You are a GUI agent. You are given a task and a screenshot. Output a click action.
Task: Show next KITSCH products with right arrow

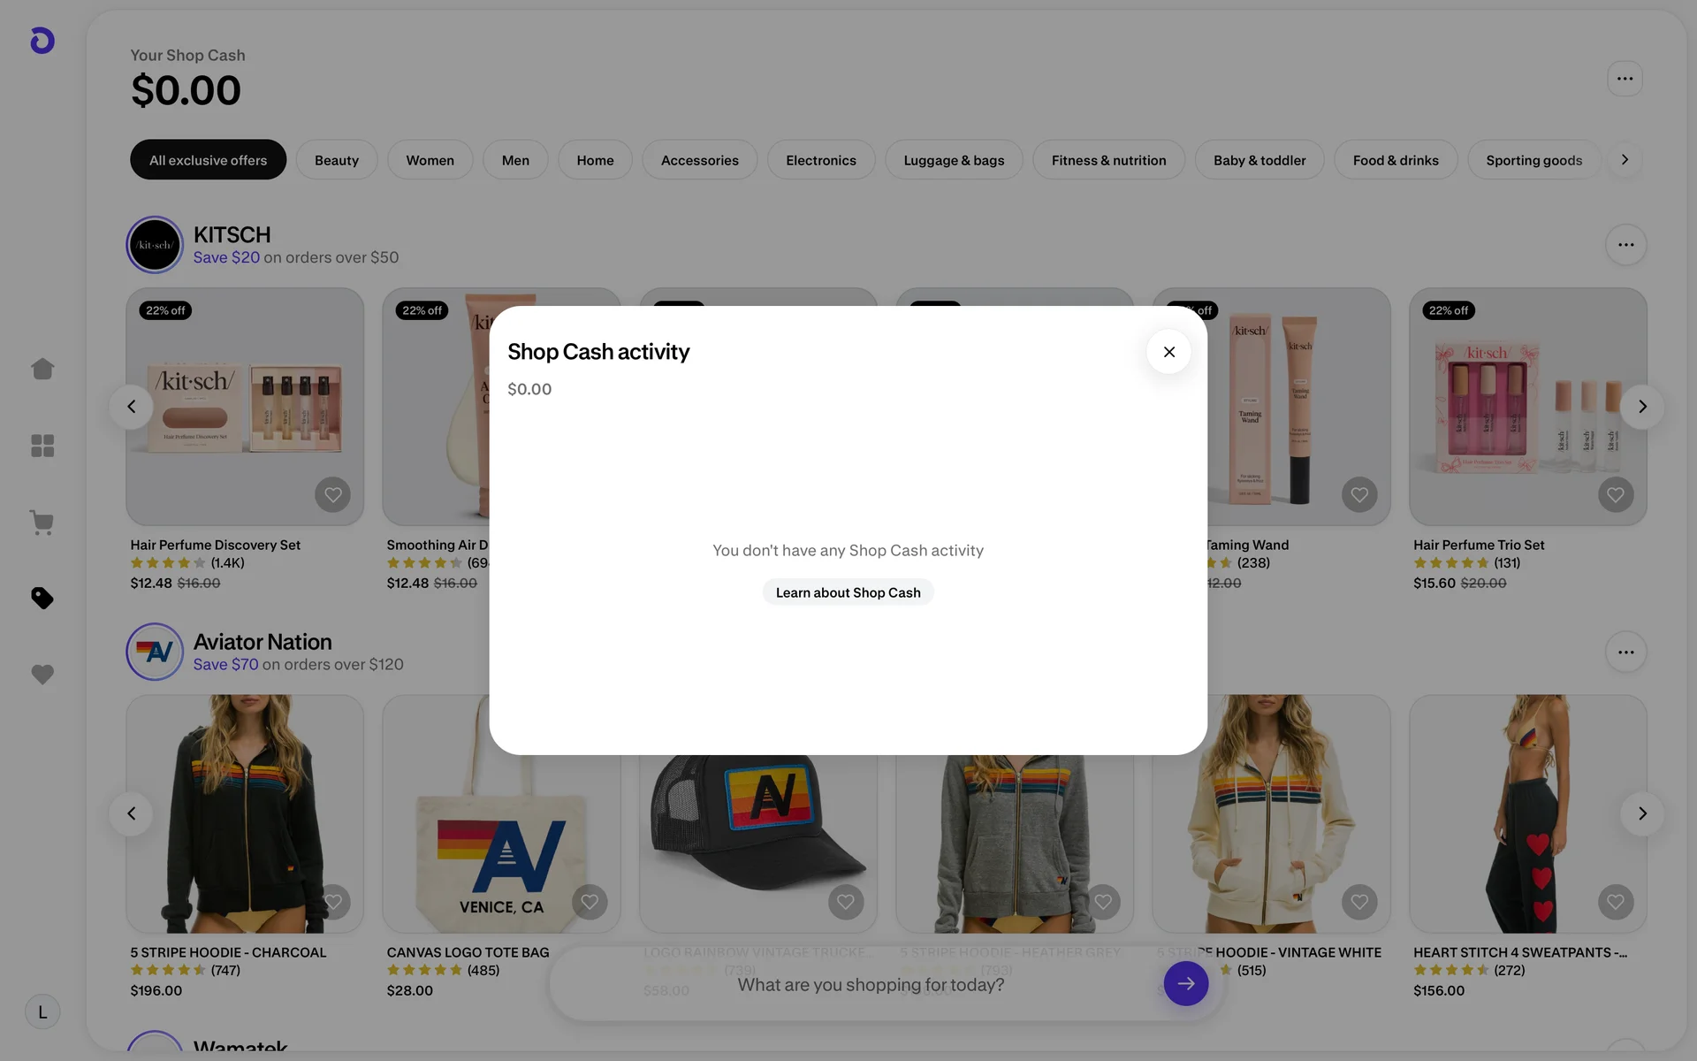[x=1642, y=407]
